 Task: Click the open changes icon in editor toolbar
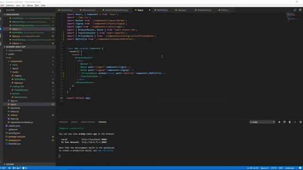[x=295, y=10]
